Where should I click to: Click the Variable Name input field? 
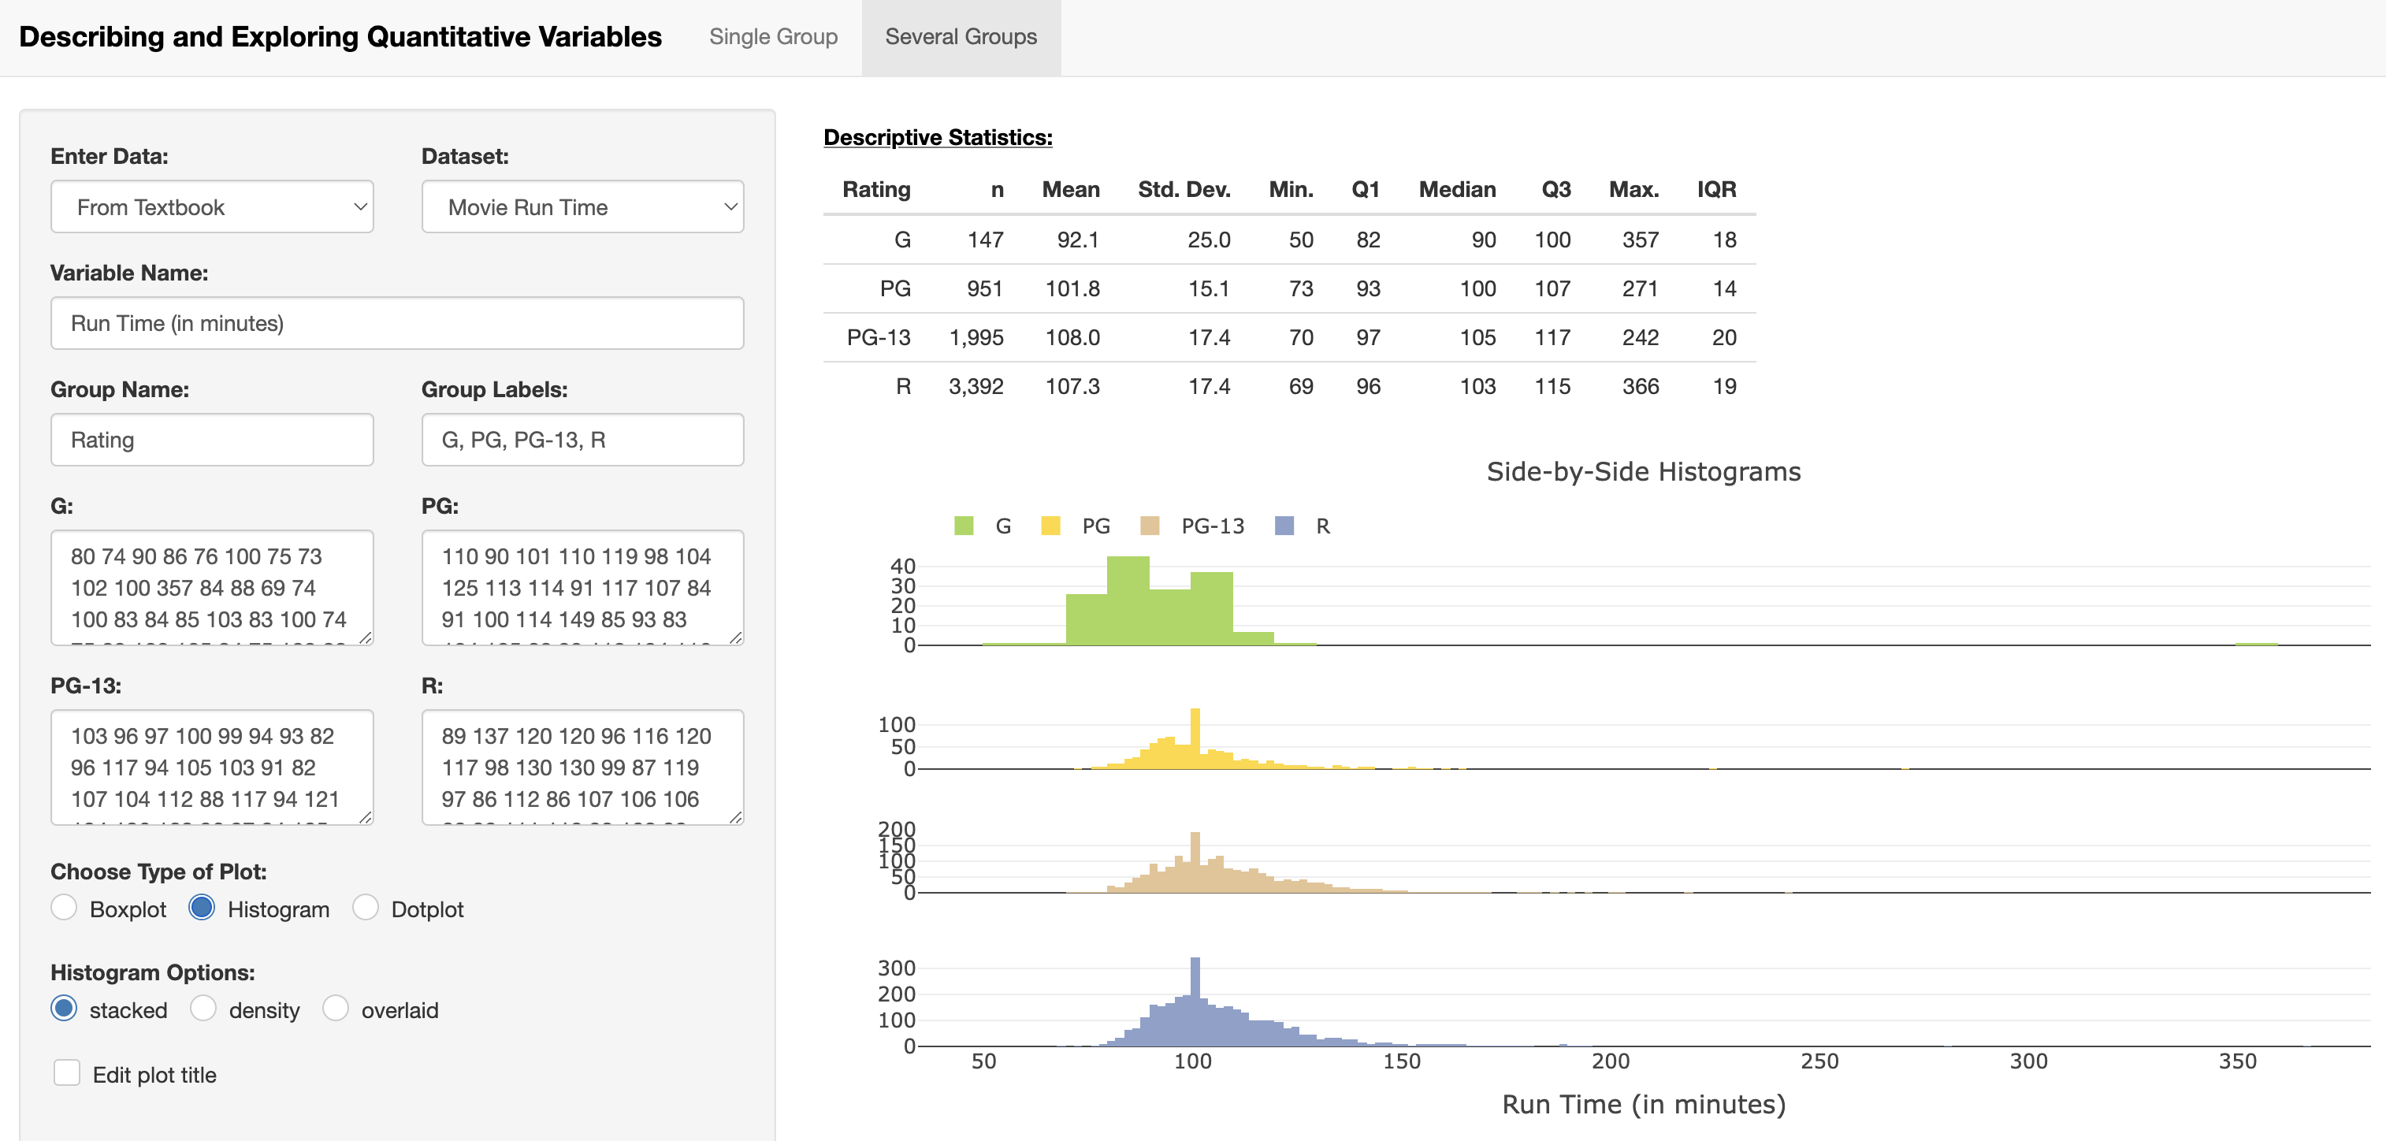point(397,323)
